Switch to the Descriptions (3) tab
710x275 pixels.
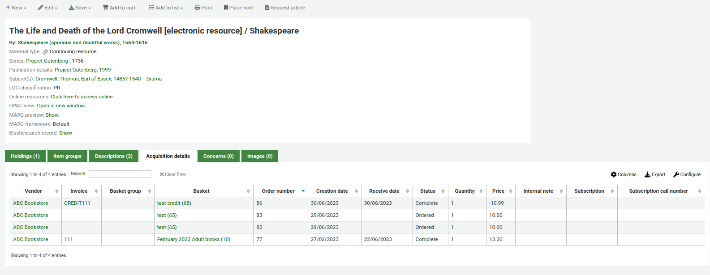[x=114, y=156]
